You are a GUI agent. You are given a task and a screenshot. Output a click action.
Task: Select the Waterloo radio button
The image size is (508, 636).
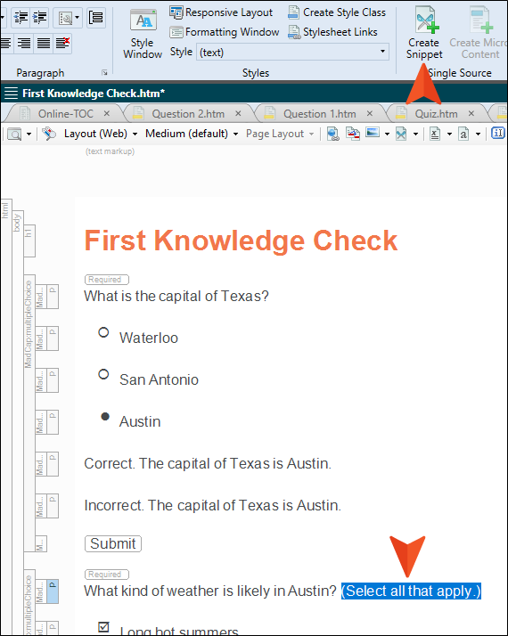click(x=103, y=332)
